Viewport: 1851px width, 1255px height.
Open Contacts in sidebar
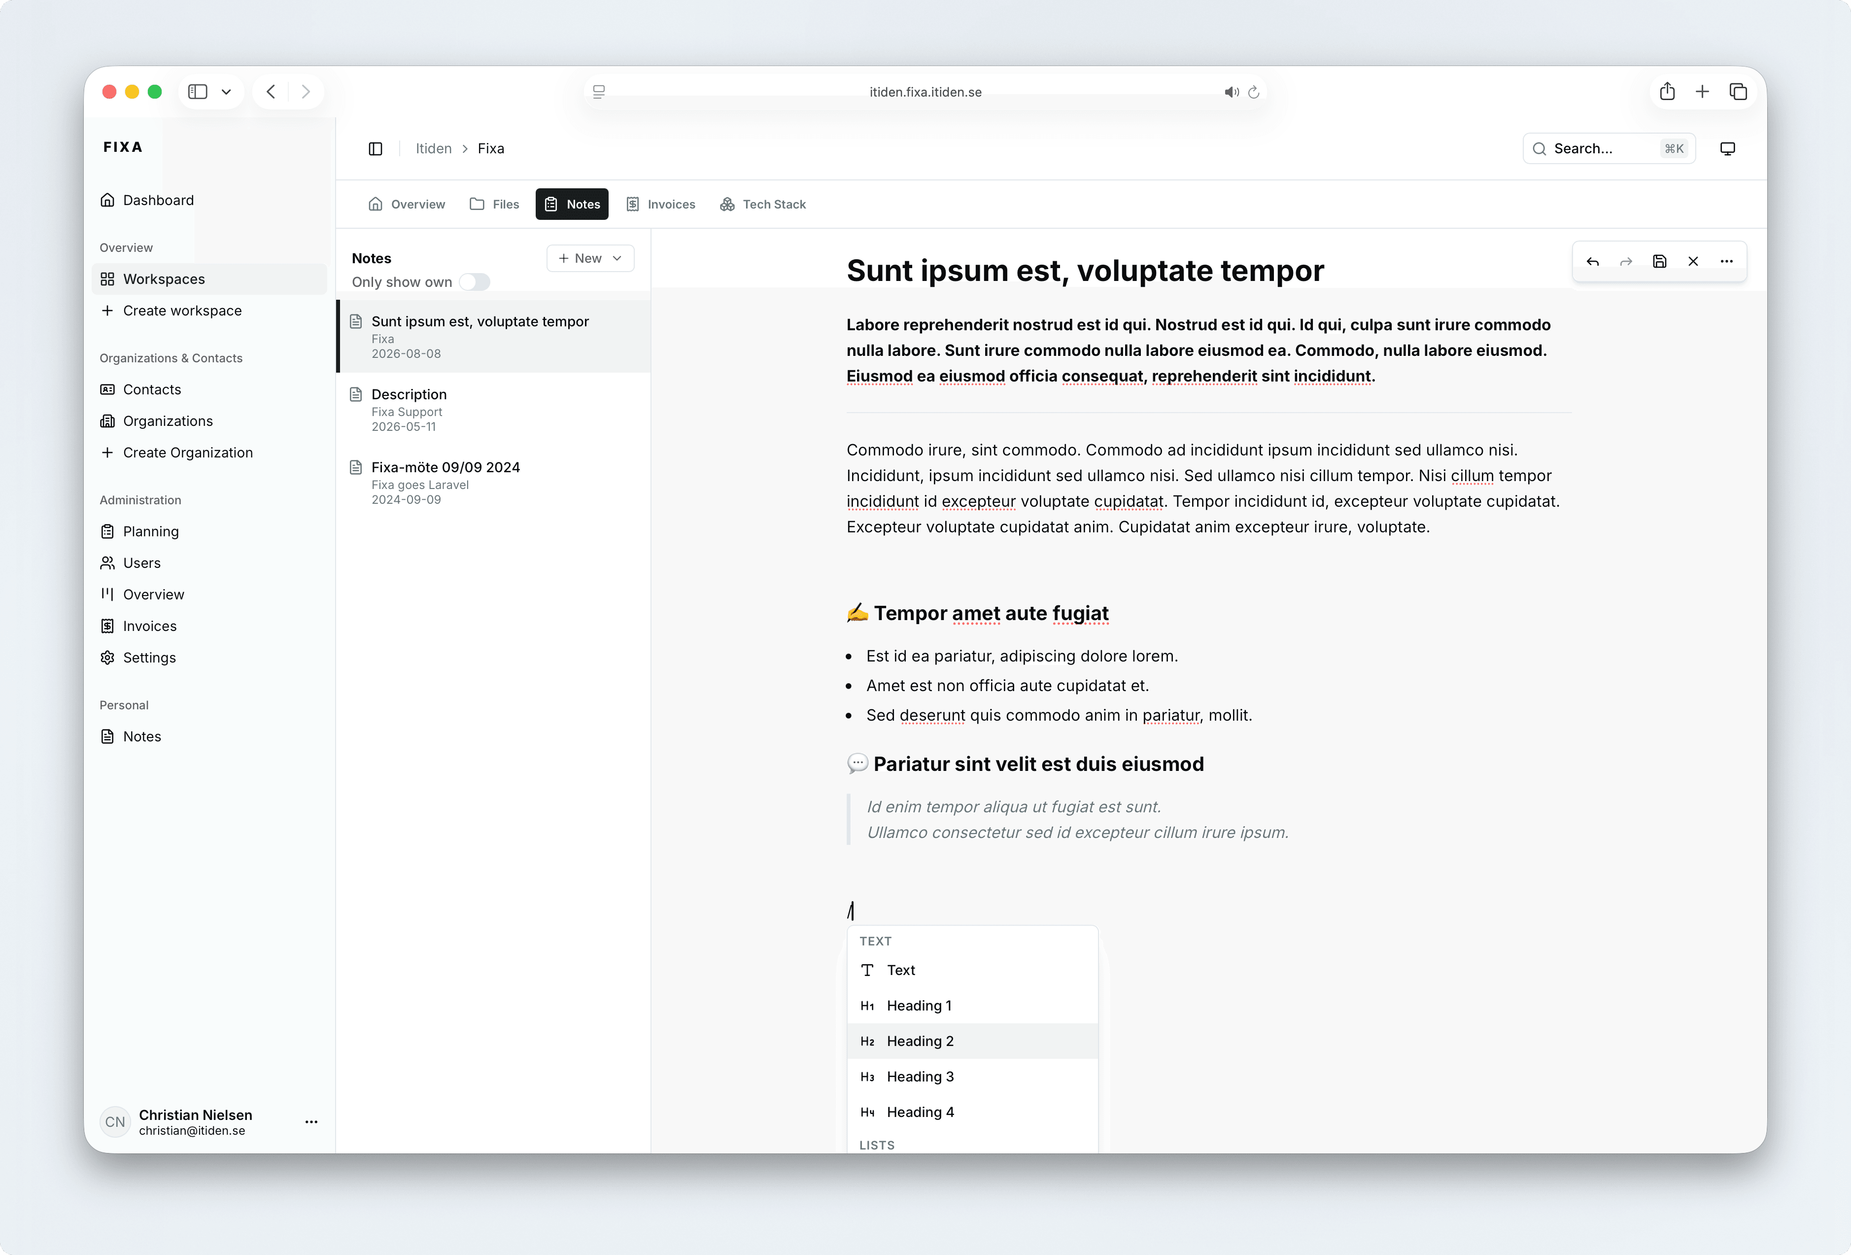click(209, 389)
